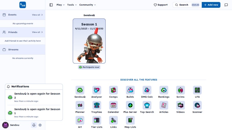232x130 pixels.
Task: Open the Tier Lists feature icon
Action: (97, 120)
